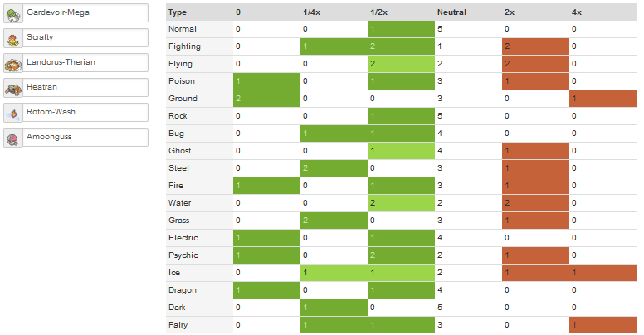Click the red 4x cell for Ground
The width and height of the screenshot is (644, 335).
coord(603,99)
